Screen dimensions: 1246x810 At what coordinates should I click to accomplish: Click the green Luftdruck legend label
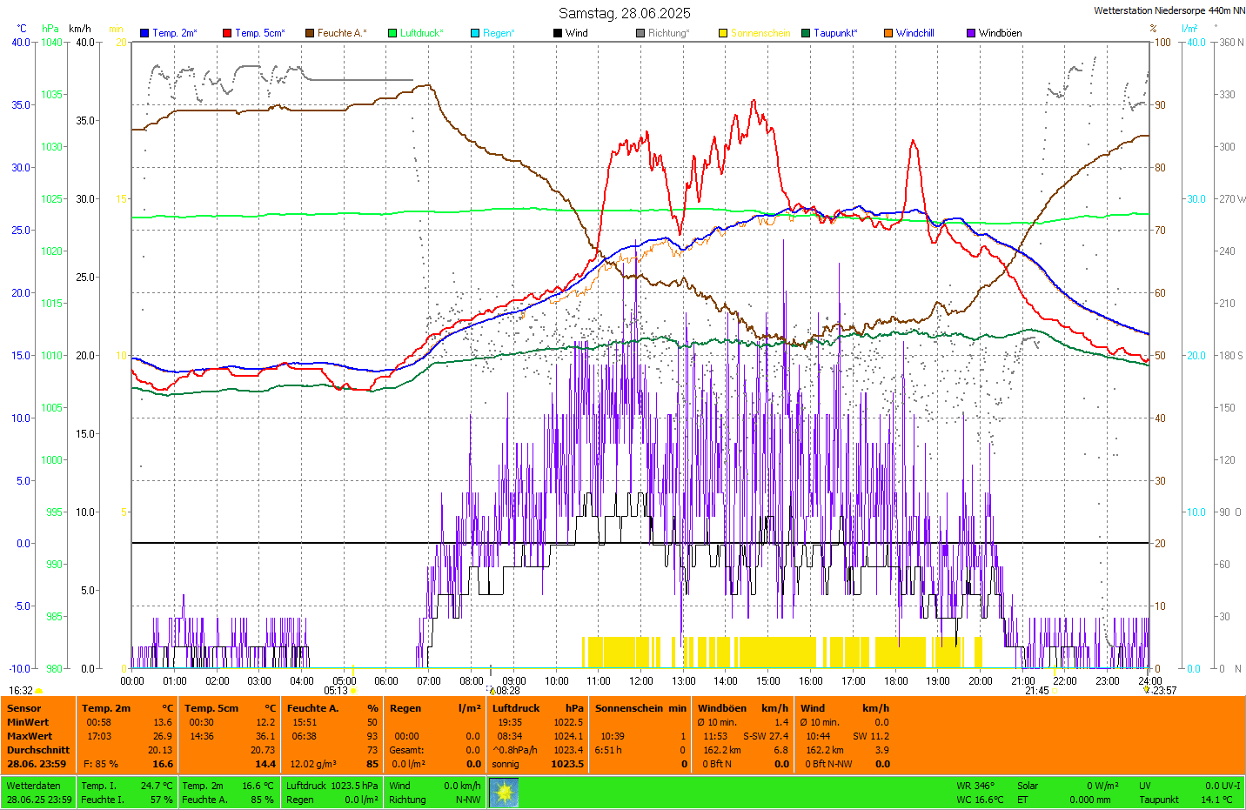coord(421,33)
